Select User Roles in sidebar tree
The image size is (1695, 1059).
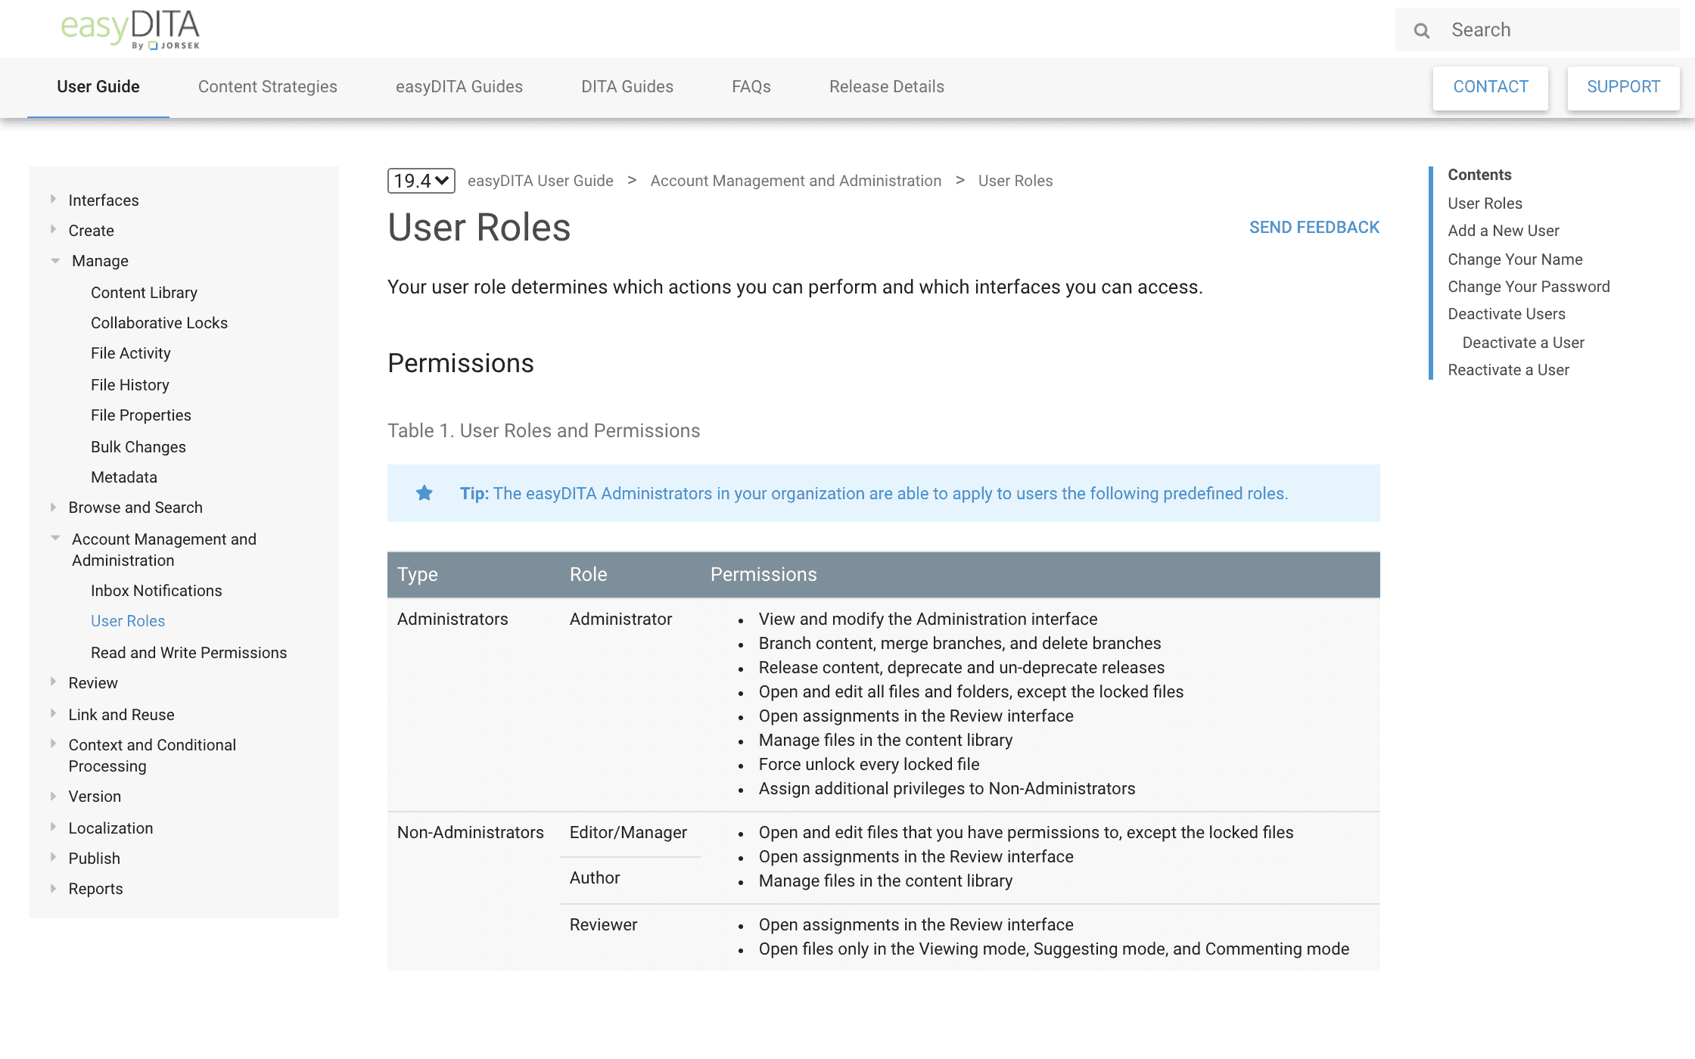point(128,621)
